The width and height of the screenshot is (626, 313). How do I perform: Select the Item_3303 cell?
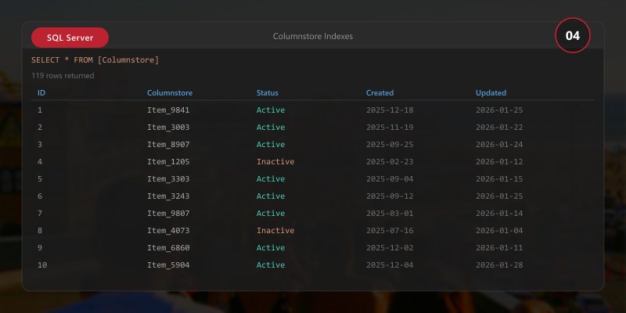(x=168, y=178)
